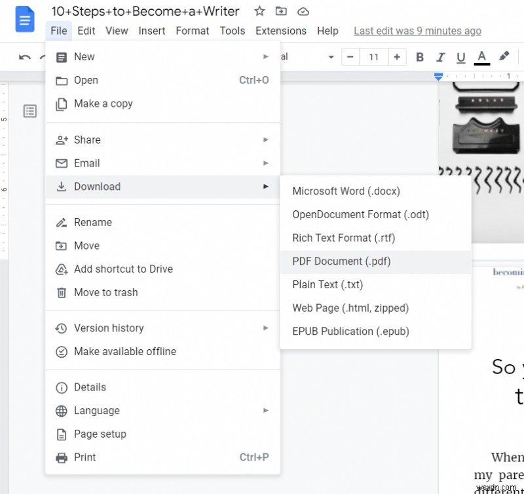Apply Italic formatting
The width and height of the screenshot is (524, 494).
point(440,57)
